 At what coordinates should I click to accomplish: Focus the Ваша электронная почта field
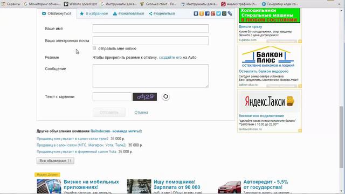[150, 41]
